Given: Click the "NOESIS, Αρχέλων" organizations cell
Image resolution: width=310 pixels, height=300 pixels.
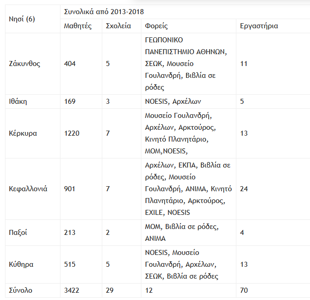Looking at the screenshot, I should [x=173, y=101].
